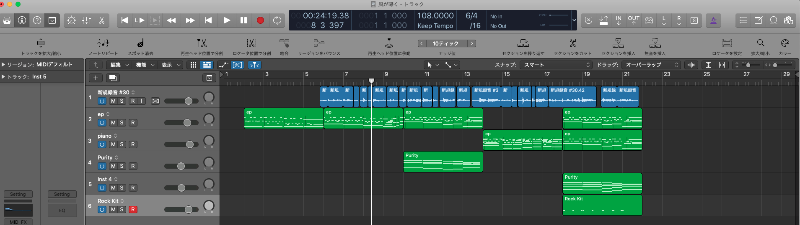Image resolution: width=800 pixels, height=225 pixels.
Task: Click Set Locators toolbar icon
Action: [727, 43]
